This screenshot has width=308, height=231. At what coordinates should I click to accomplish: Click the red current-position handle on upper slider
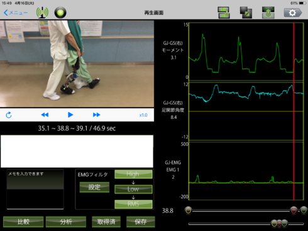(294, 210)
